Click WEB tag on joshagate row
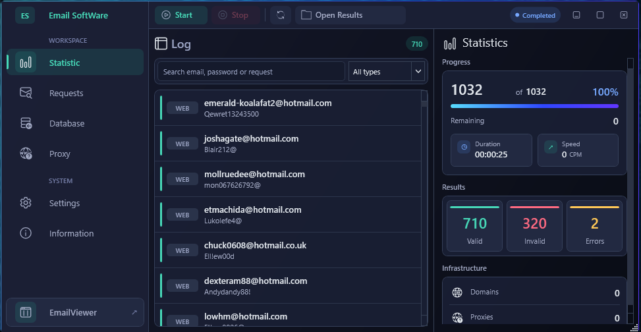 click(182, 144)
